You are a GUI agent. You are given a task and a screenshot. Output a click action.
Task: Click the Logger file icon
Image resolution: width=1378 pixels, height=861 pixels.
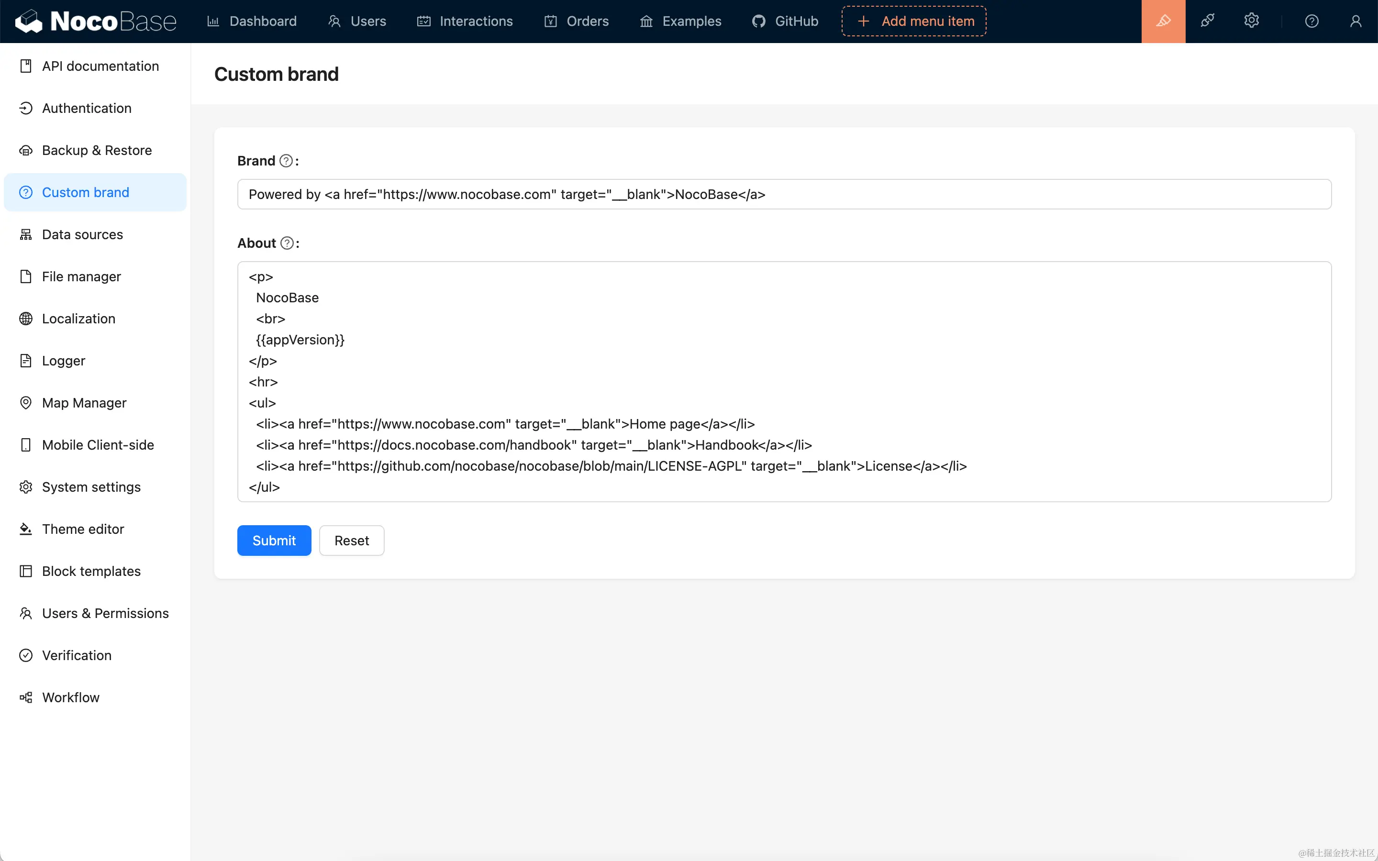(x=26, y=361)
